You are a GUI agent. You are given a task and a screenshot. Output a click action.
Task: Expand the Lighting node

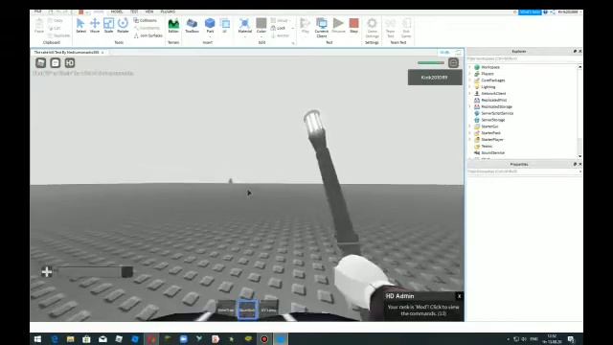[470, 87]
